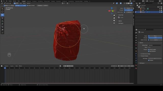Click the Blender logo menu icon
The image size is (163, 91).
pos(2,1)
